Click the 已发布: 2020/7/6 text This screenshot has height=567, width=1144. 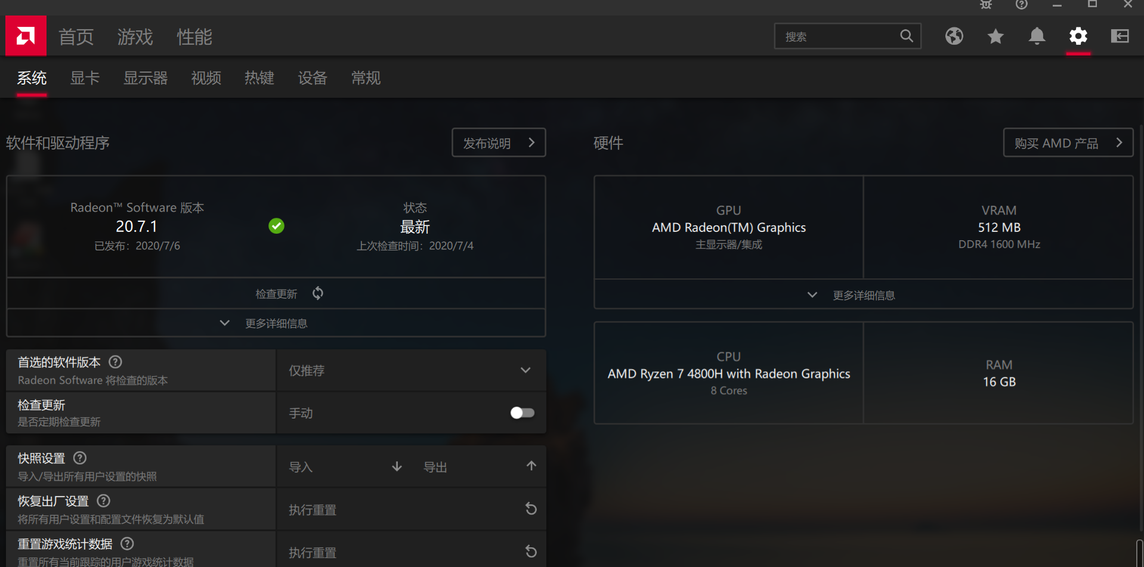pyautogui.click(x=137, y=246)
